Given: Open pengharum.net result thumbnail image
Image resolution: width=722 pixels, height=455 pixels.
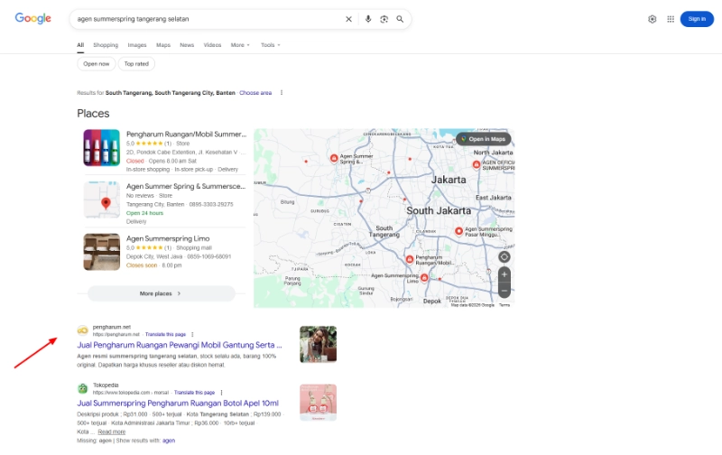Looking at the screenshot, I should (319, 345).
